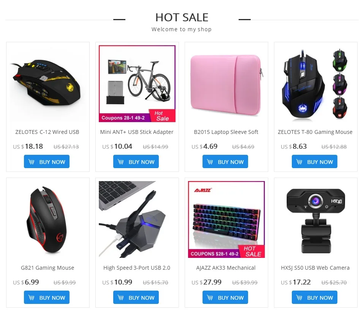The image size is (364, 310).
Task: View the HXSJ webcam product image
Action: 316,219
